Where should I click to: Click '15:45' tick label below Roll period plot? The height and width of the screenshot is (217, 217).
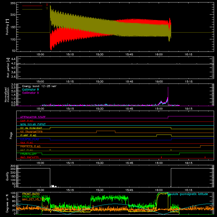click(129, 82)
